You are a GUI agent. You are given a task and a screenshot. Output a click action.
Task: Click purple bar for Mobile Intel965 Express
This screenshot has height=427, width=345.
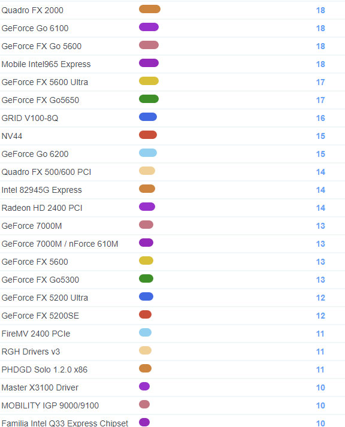click(x=149, y=63)
